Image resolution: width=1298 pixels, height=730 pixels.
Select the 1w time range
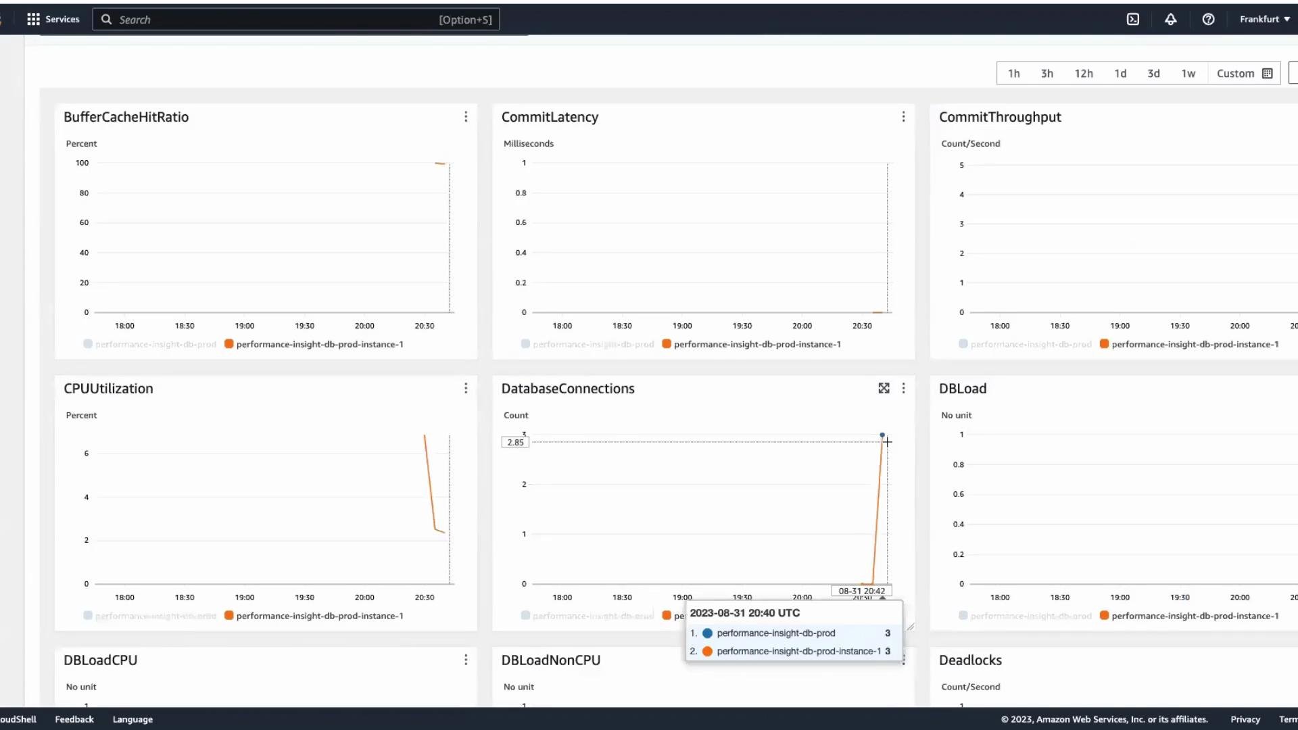coord(1188,74)
